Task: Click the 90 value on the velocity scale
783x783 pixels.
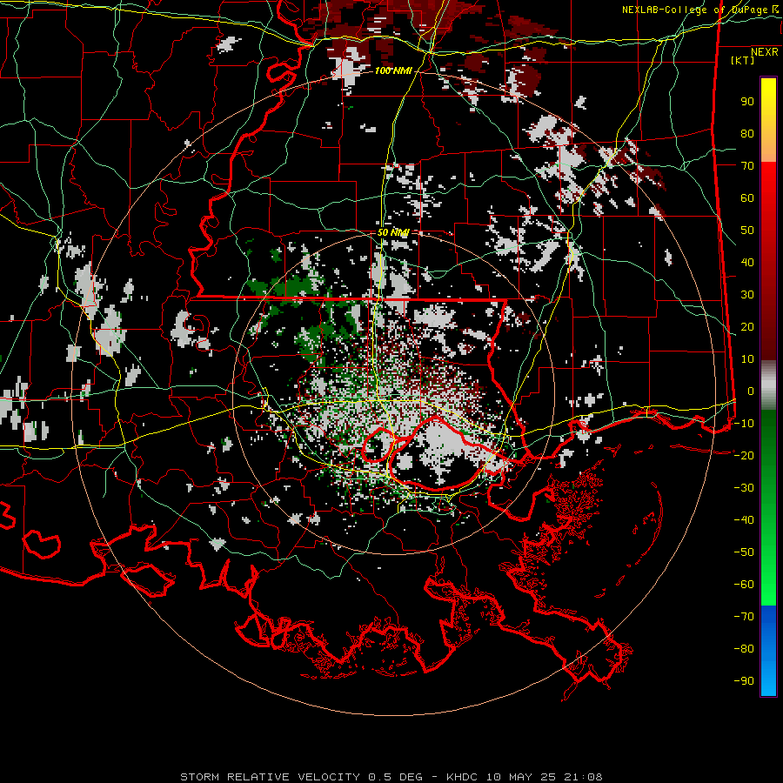Action: 747,102
